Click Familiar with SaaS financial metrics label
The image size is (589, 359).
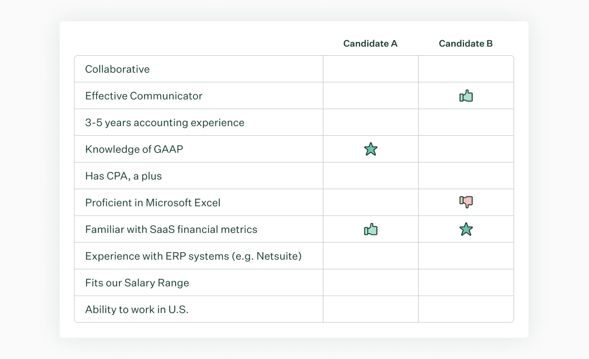[x=171, y=230]
